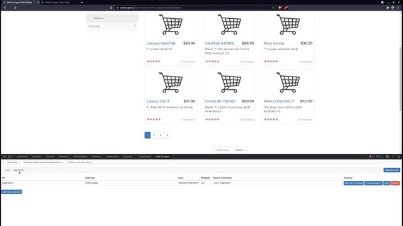Open the Lenovo IdeaTab product link

click(161, 43)
